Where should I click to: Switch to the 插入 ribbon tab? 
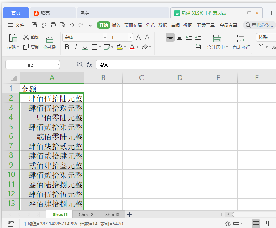116,25
